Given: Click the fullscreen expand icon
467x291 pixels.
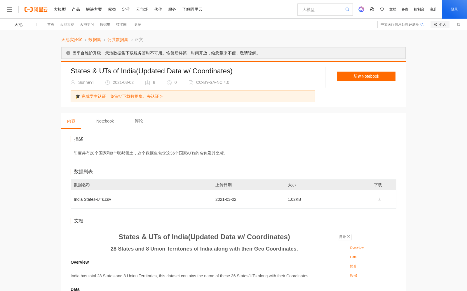Looking at the screenshot, I should (458, 24).
